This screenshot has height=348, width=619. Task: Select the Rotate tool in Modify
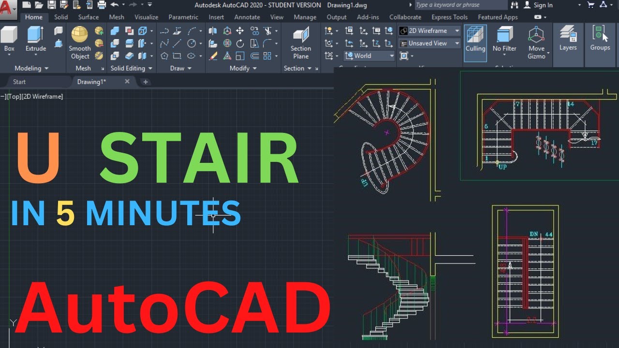coord(240,43)
